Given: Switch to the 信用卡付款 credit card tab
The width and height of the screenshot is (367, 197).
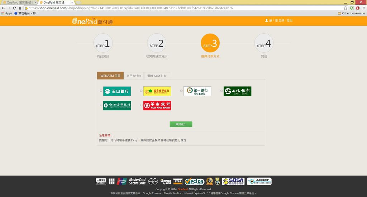Looking at the screenshot, I should coord(134,76).
